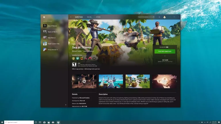Open the notifications bell
This screenshot has width=221, height=124.
tap(159, 17)
